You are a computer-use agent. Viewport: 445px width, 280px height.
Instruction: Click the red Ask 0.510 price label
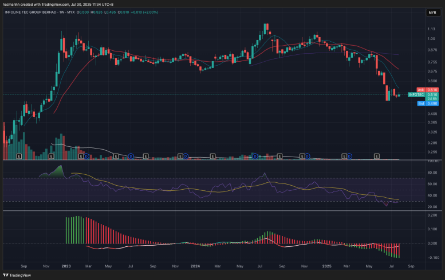coord(428,90)
